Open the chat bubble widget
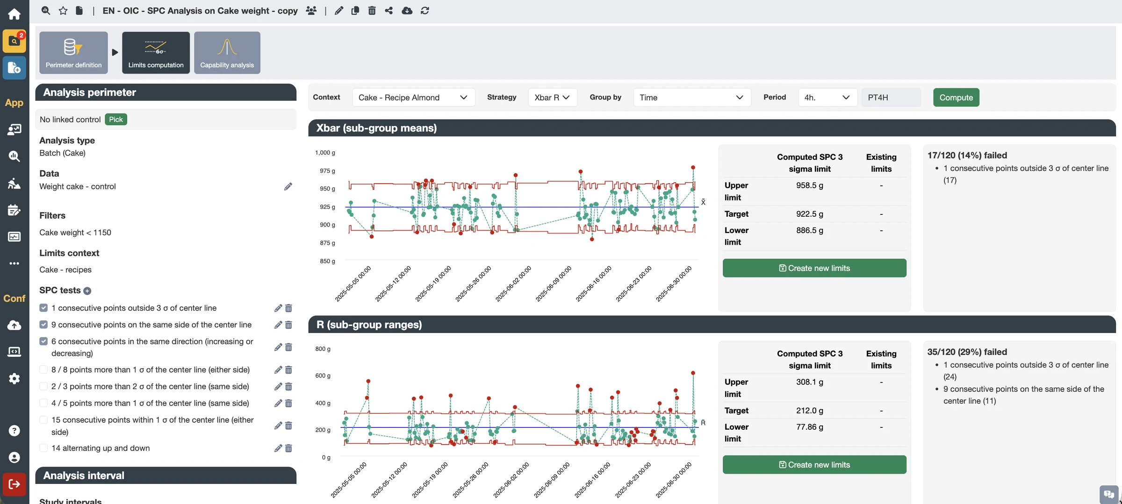The height and width of the screenshot is (504, 1122). 1109,494
